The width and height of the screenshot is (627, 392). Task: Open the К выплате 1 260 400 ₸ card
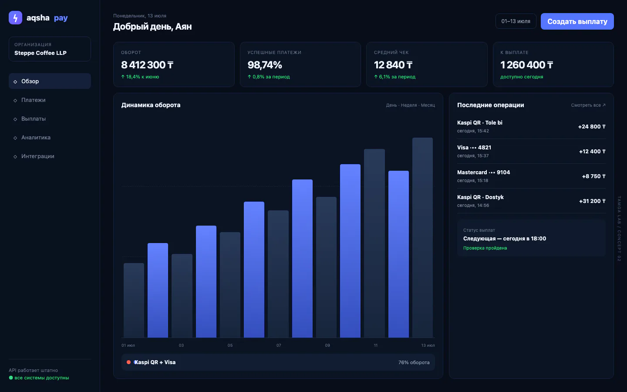pos(553,64)
